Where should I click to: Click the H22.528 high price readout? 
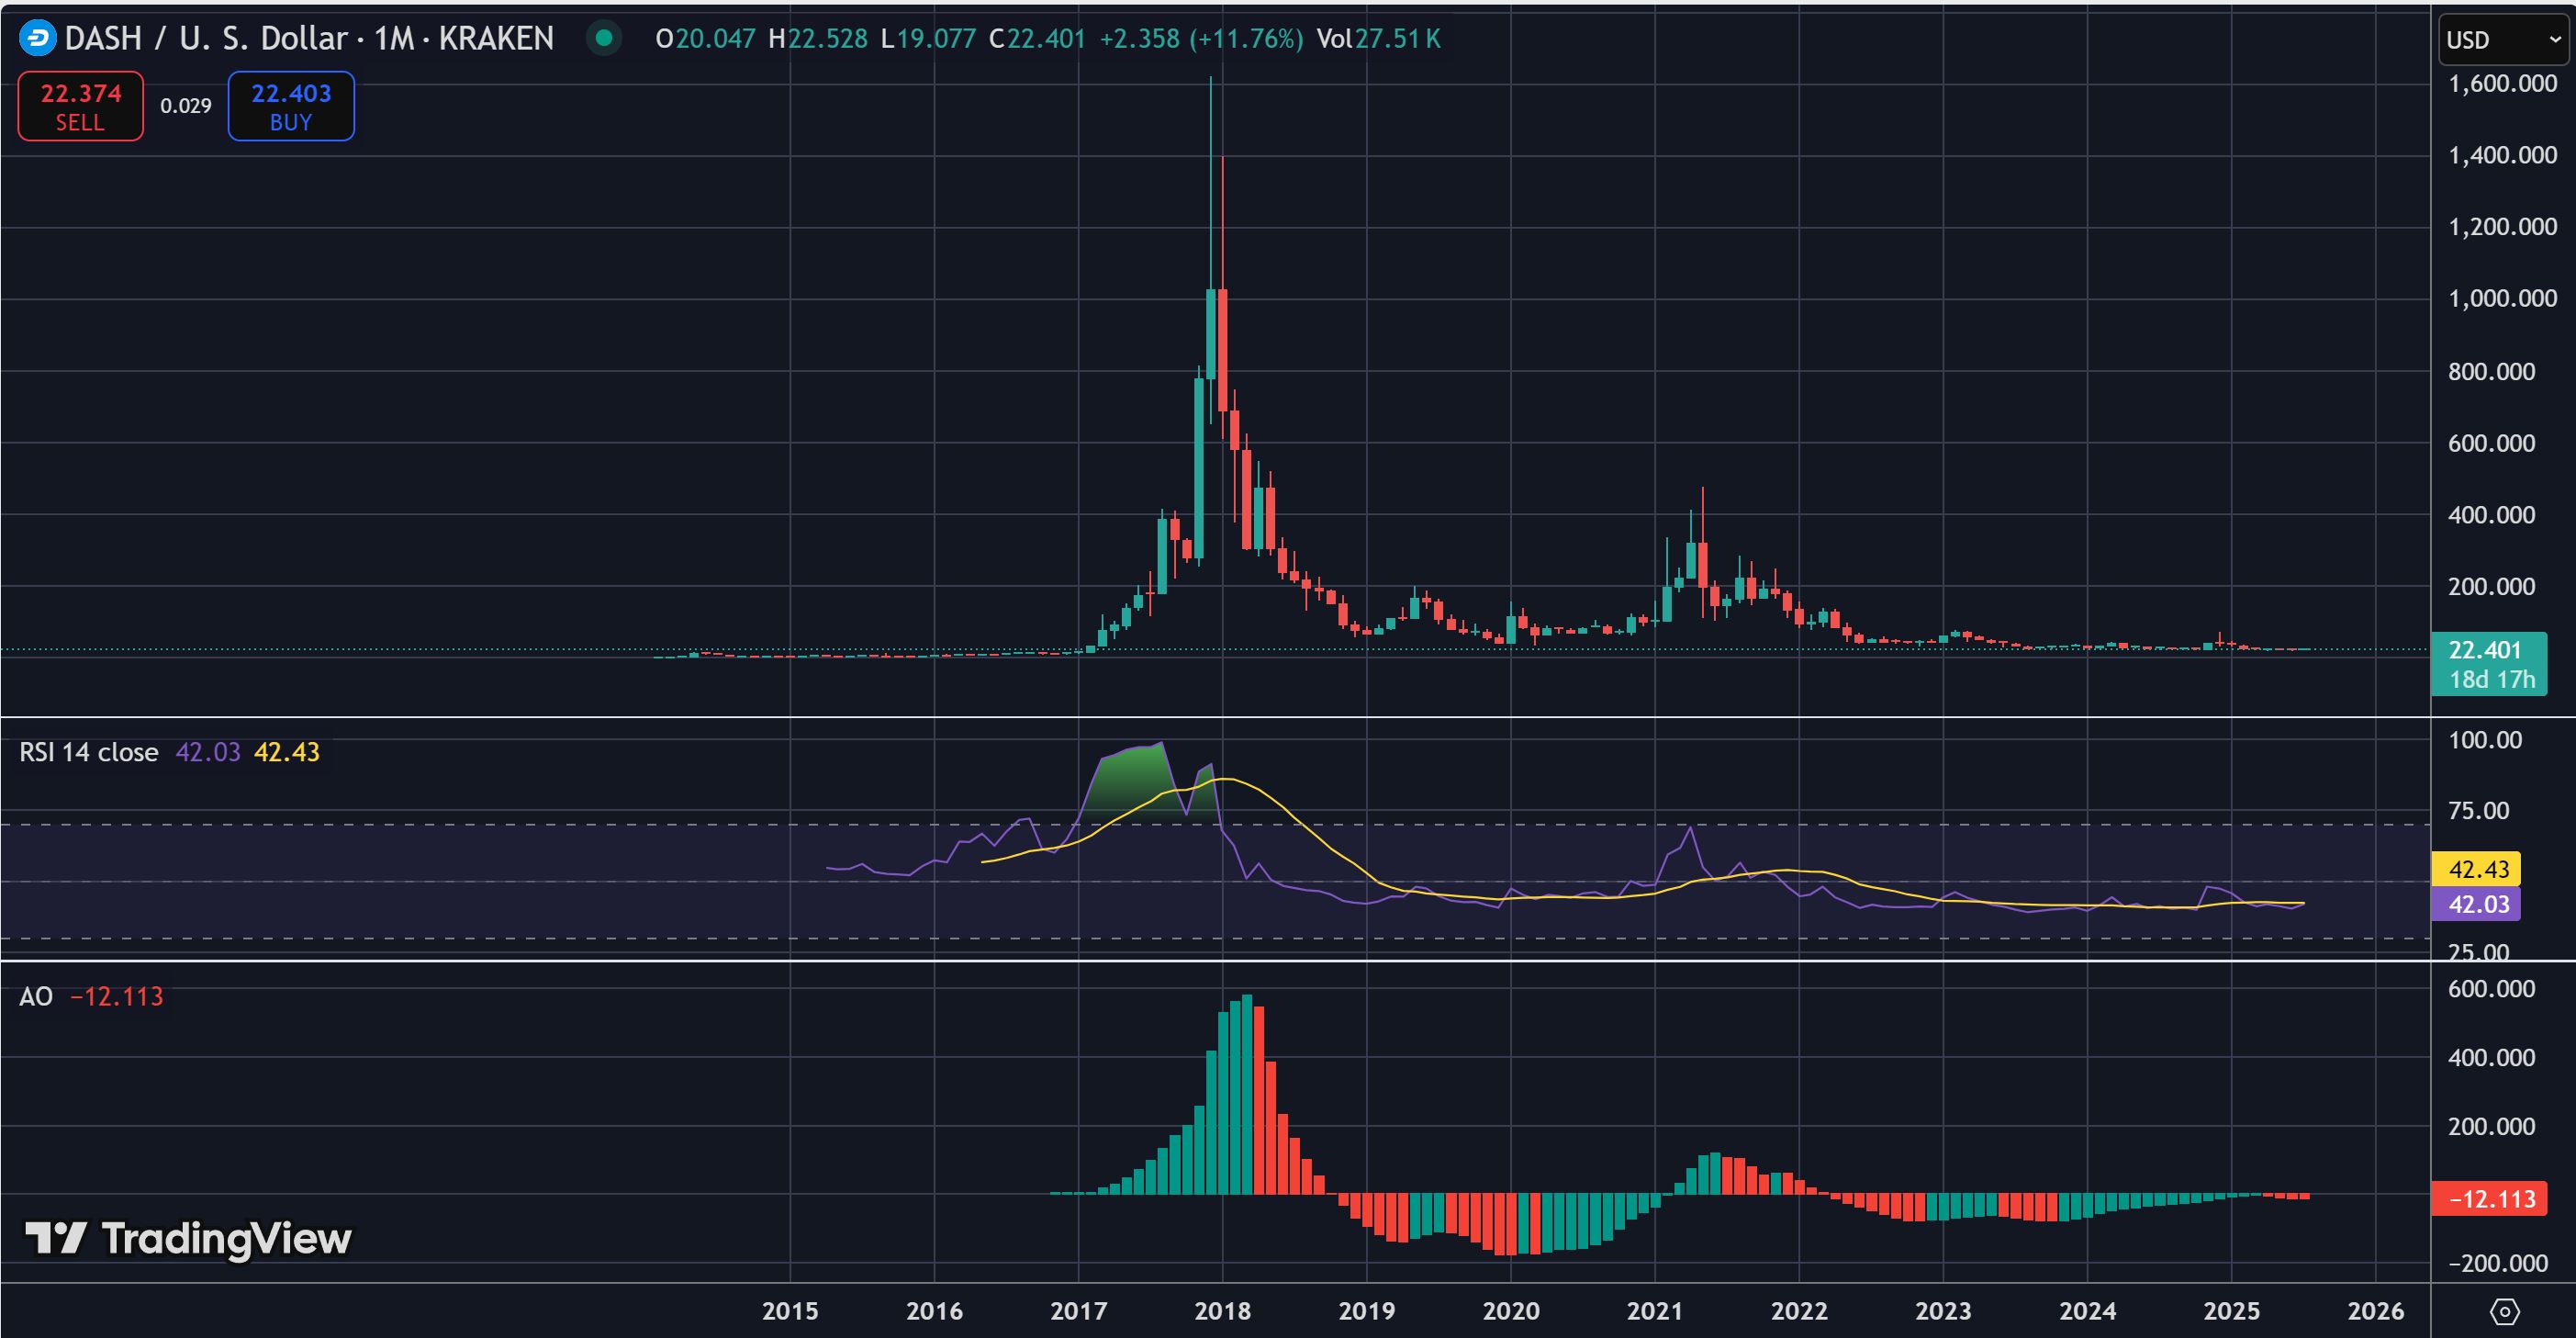[818, 38]
